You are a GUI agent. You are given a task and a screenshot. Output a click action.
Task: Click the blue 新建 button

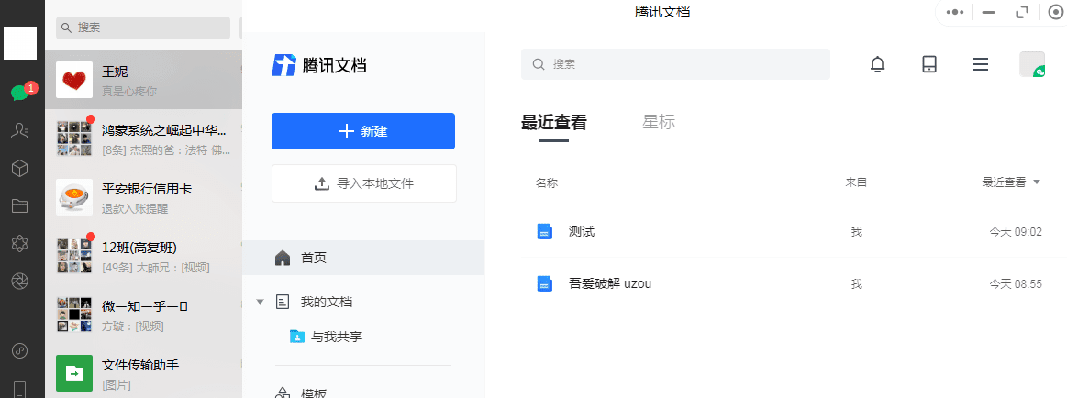click(x=363, y=131)
